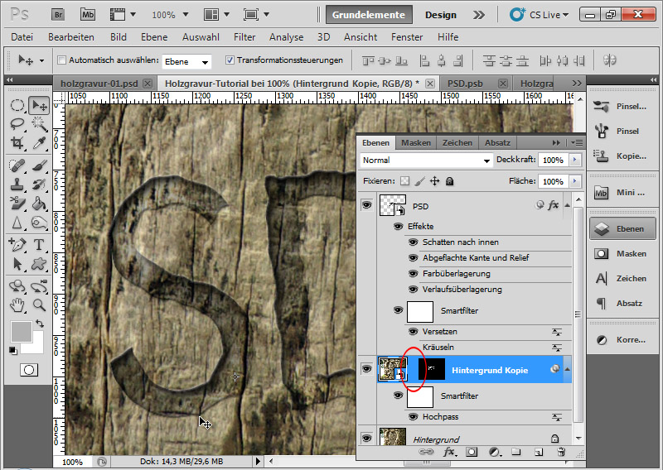This screenshot has width=663, height=470.
Task: Select the Elliptical Marquee tool
Action: pyautogui.click(x=17, y=106)
